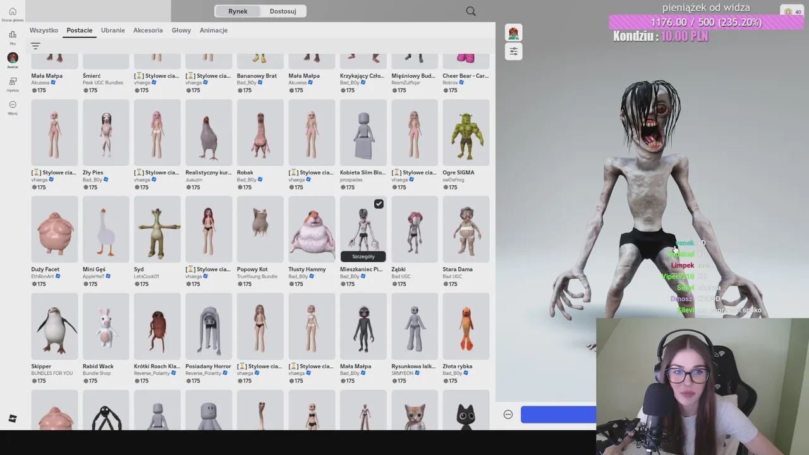Uncheck the equipped checkmark on Mieszkaniec Pi...

[x=379, y=203]
